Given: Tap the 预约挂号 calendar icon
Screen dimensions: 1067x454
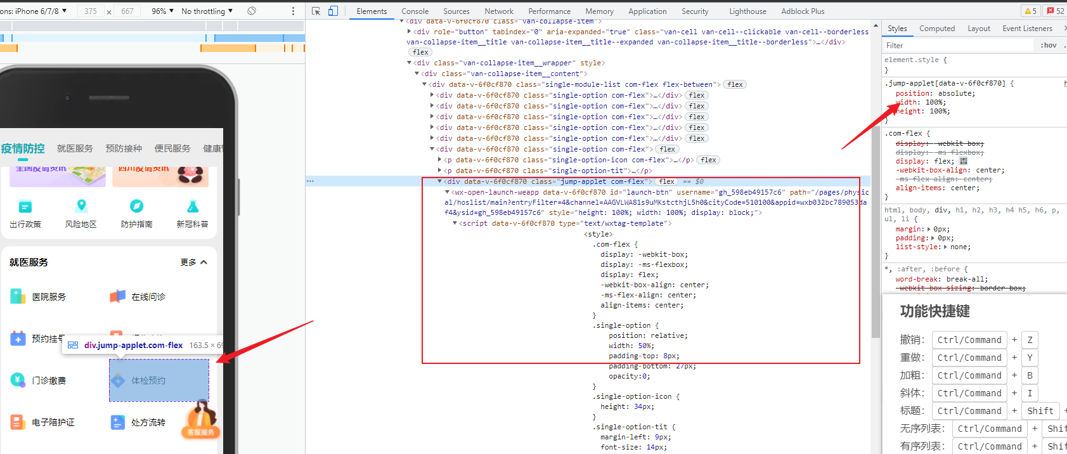Looking at the screenshot, I should point(18,338).
